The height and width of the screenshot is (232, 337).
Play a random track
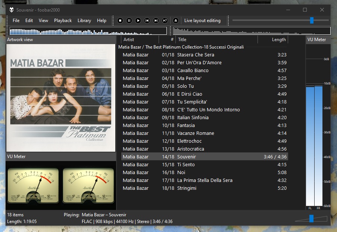pos(165,21)
